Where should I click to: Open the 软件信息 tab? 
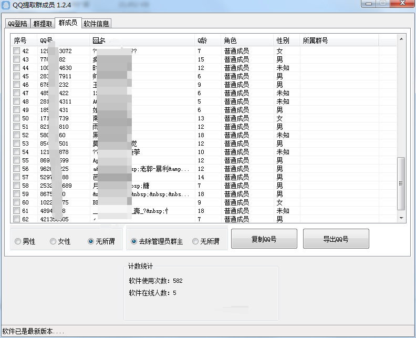click(96, 24)
